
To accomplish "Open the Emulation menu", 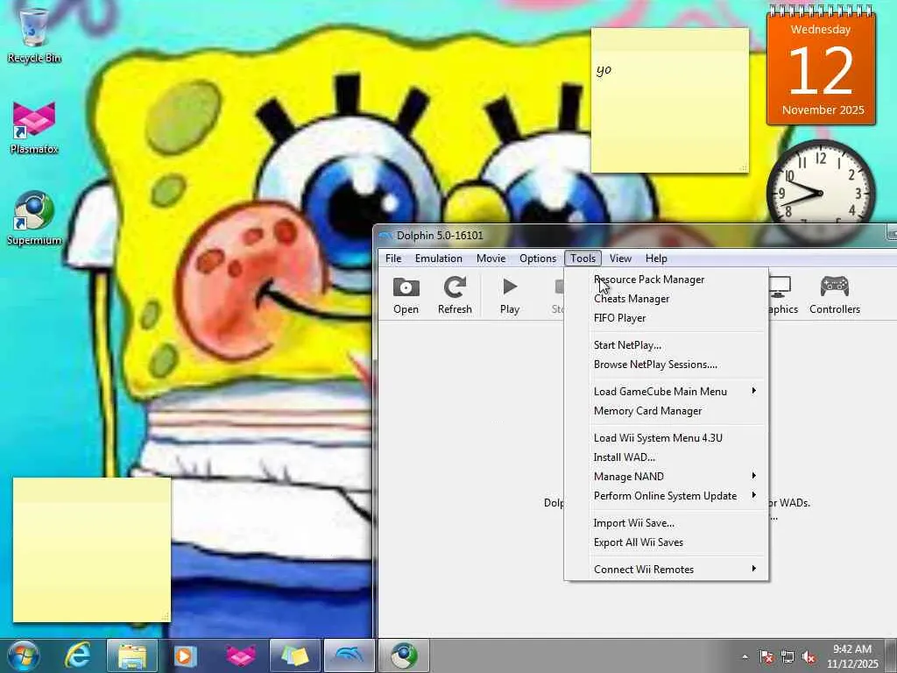I will pos(439,259).
